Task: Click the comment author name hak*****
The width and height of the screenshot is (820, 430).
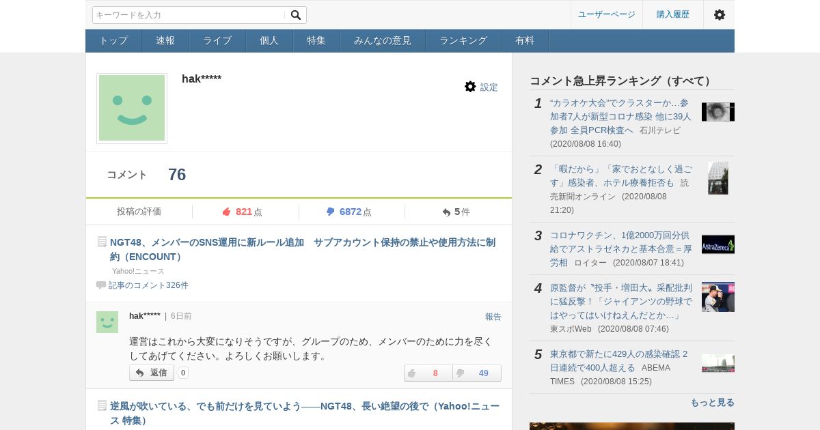Action: point(145,316)
